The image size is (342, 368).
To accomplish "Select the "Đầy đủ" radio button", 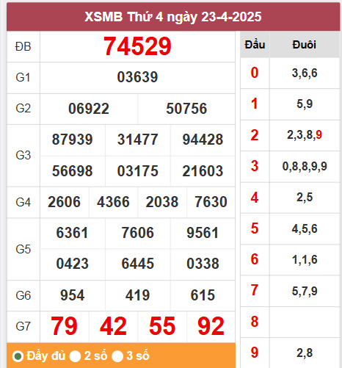I will (18, 356).
